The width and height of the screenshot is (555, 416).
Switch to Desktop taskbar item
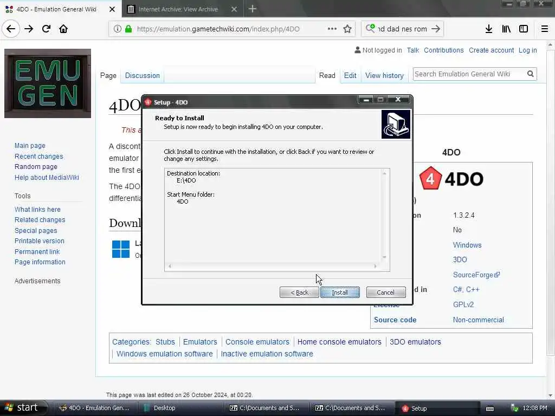(180, 408)
